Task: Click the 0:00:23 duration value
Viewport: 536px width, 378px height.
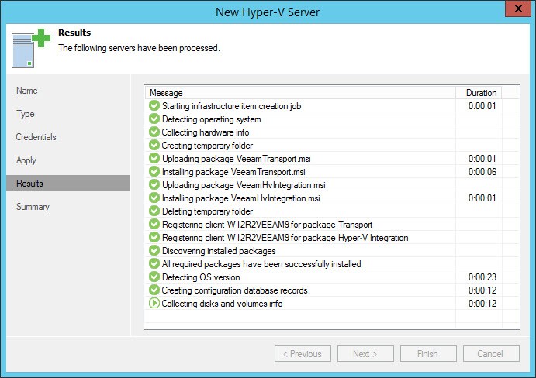Action: pos(482,277)
